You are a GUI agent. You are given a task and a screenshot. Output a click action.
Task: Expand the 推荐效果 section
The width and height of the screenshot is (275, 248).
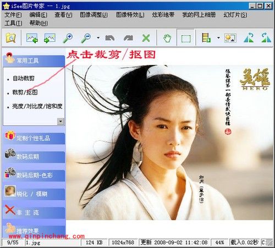(x=34, y=231)
